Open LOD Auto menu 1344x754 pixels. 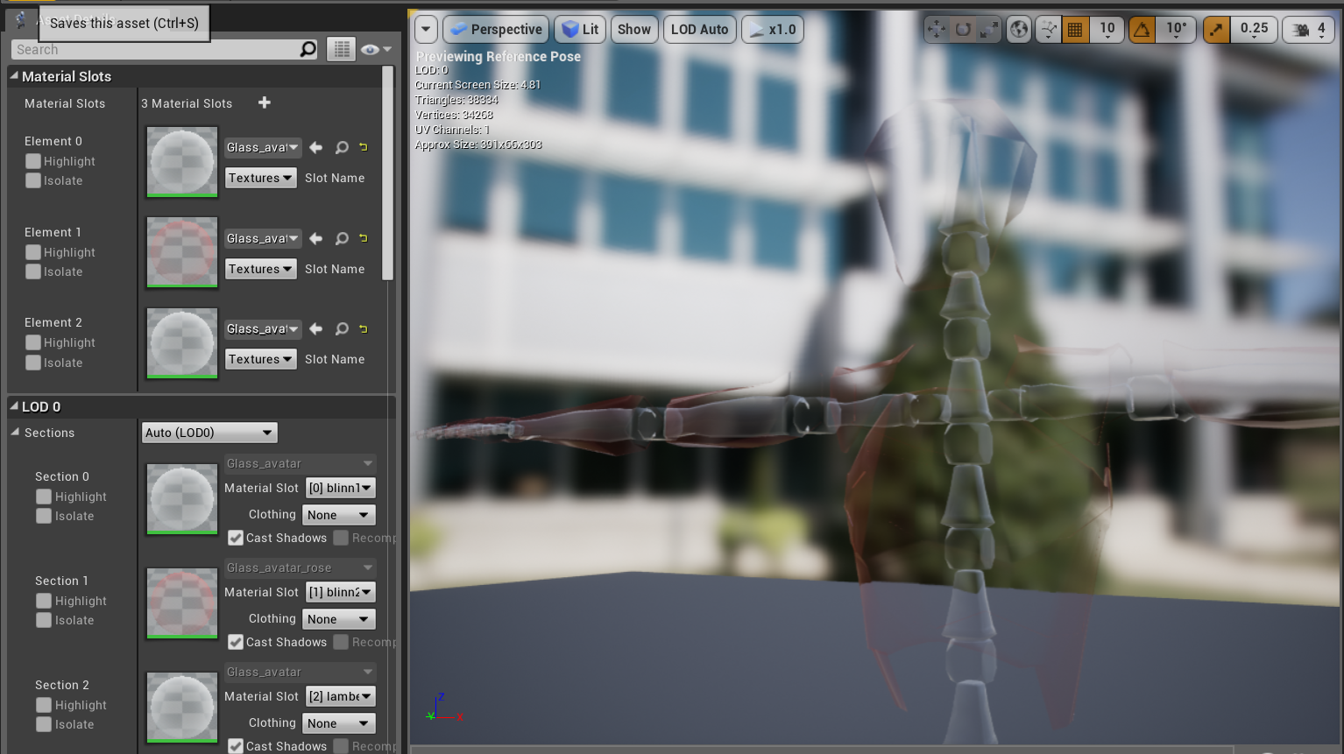(x=699, y=29)
